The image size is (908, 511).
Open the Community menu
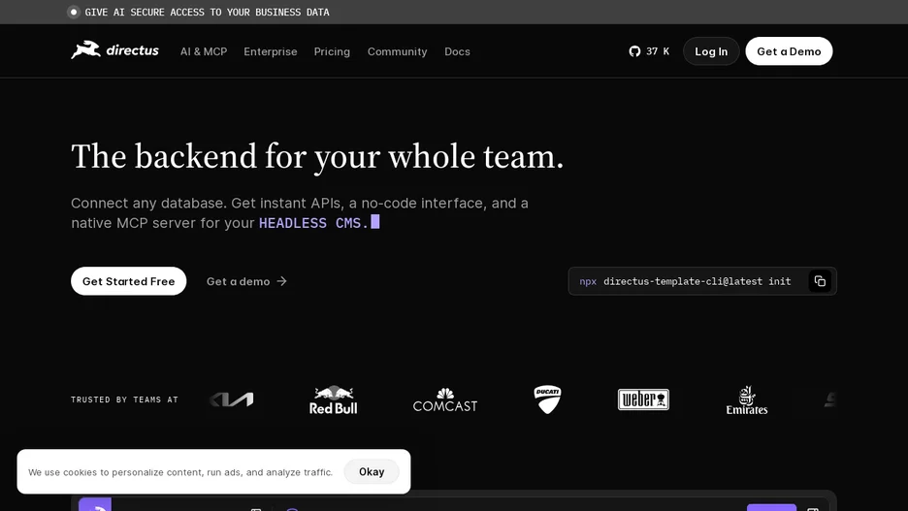398,51
